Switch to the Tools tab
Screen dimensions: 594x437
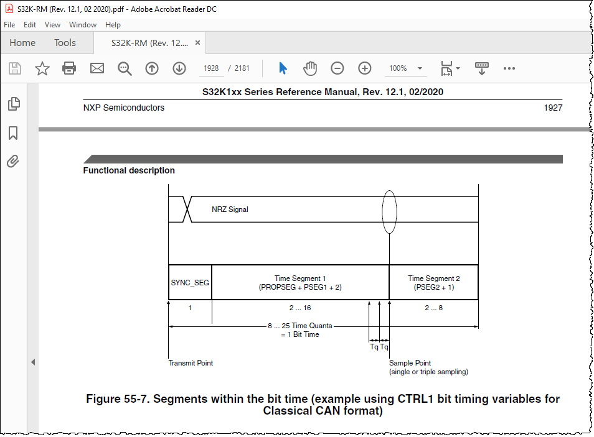coord(65,43)
